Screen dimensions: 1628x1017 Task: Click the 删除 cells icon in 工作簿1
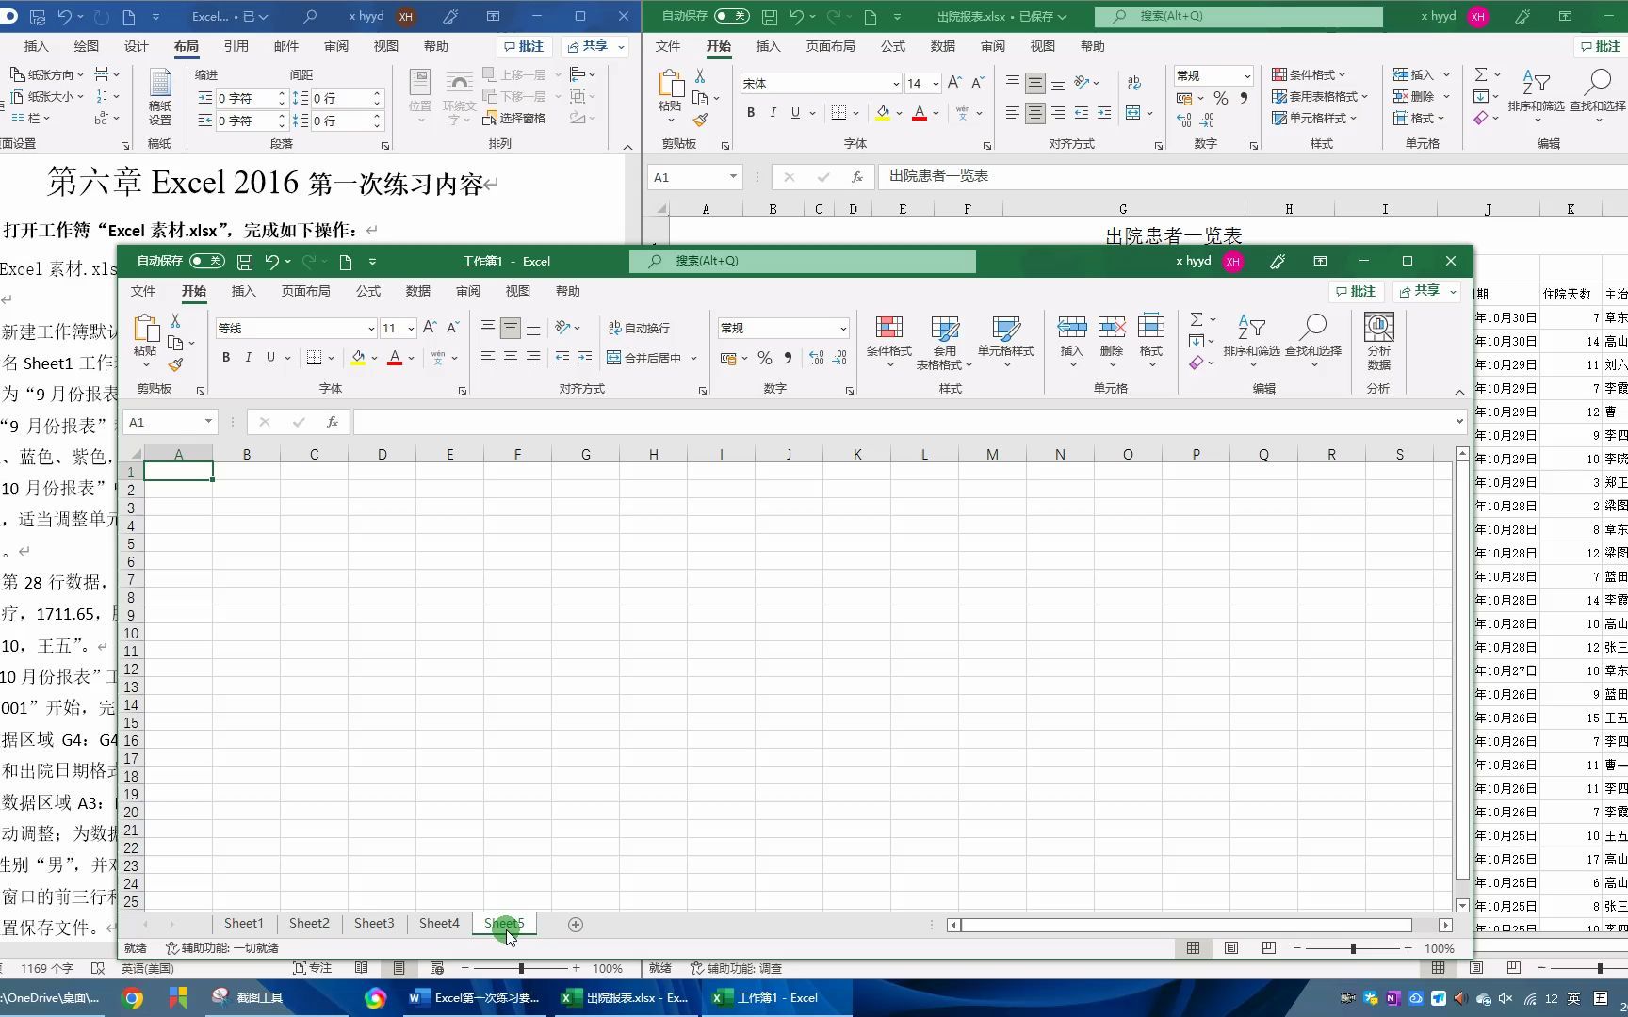1112,327
